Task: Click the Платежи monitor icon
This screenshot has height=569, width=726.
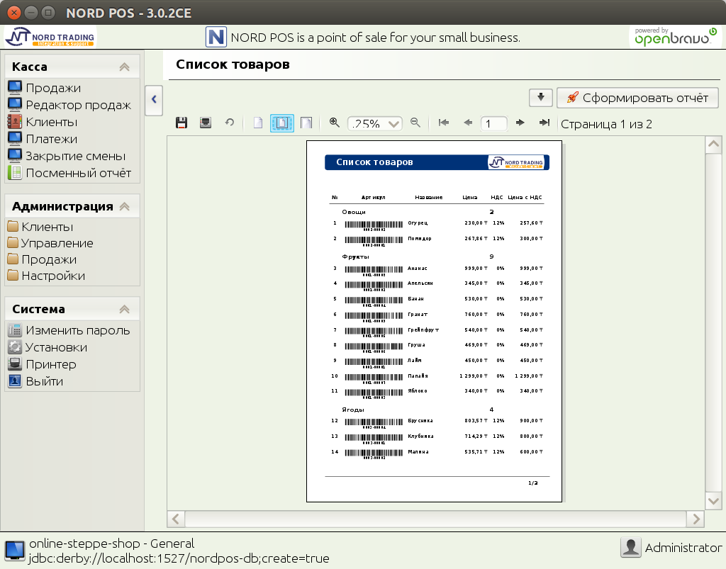Action: click(15, 139)
